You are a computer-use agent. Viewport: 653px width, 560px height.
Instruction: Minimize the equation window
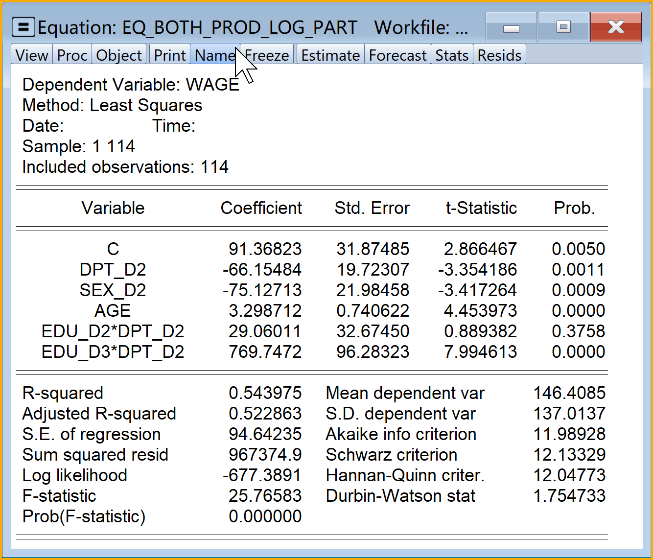pos(511,28)
